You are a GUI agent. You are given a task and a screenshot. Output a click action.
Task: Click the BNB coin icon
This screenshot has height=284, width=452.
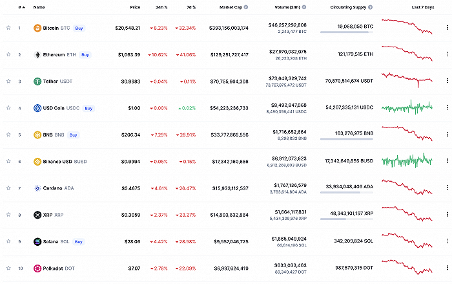37,135
